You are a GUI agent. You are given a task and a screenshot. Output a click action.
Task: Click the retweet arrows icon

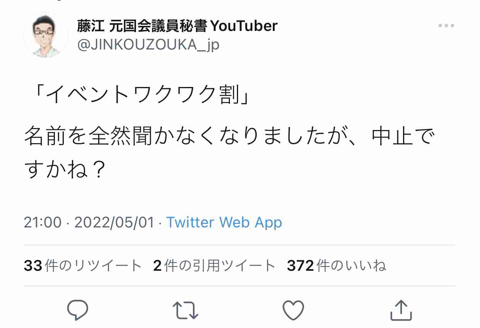185,310
